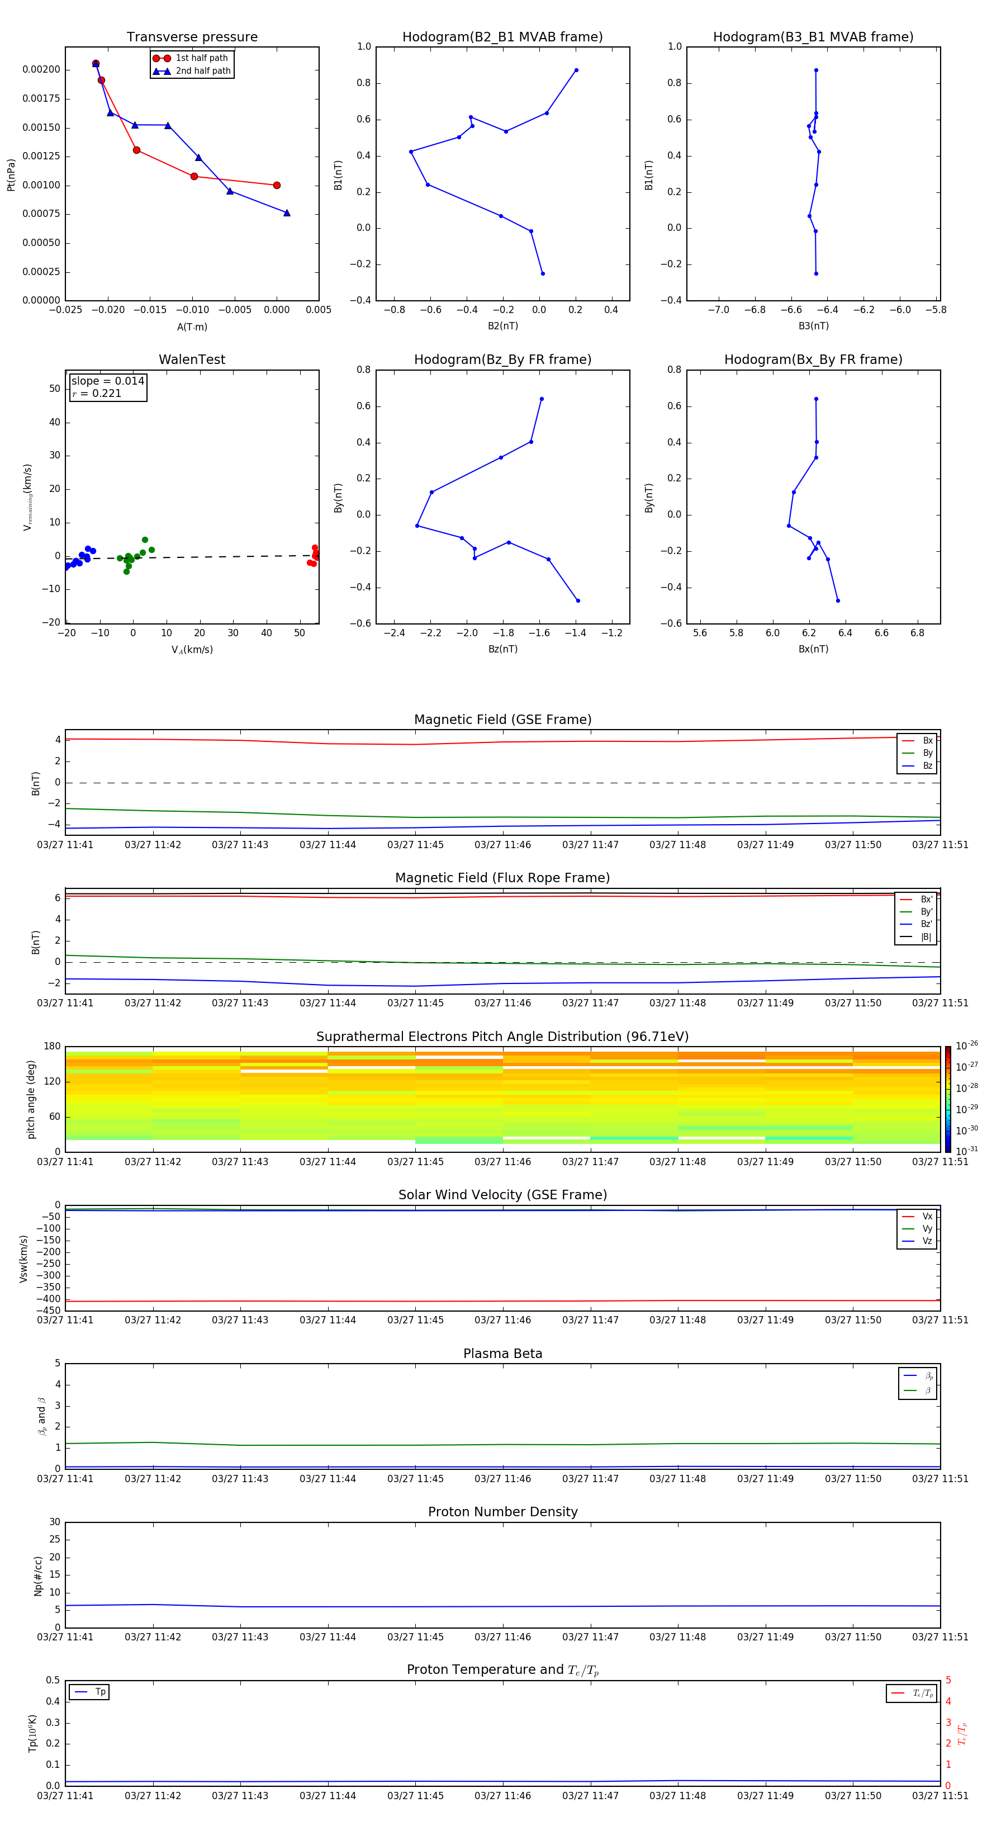Viewport: 1006px width, 1845px height.
Task: Click the Te/Tp legend in temperature plot
Action: coord(912,1693)
